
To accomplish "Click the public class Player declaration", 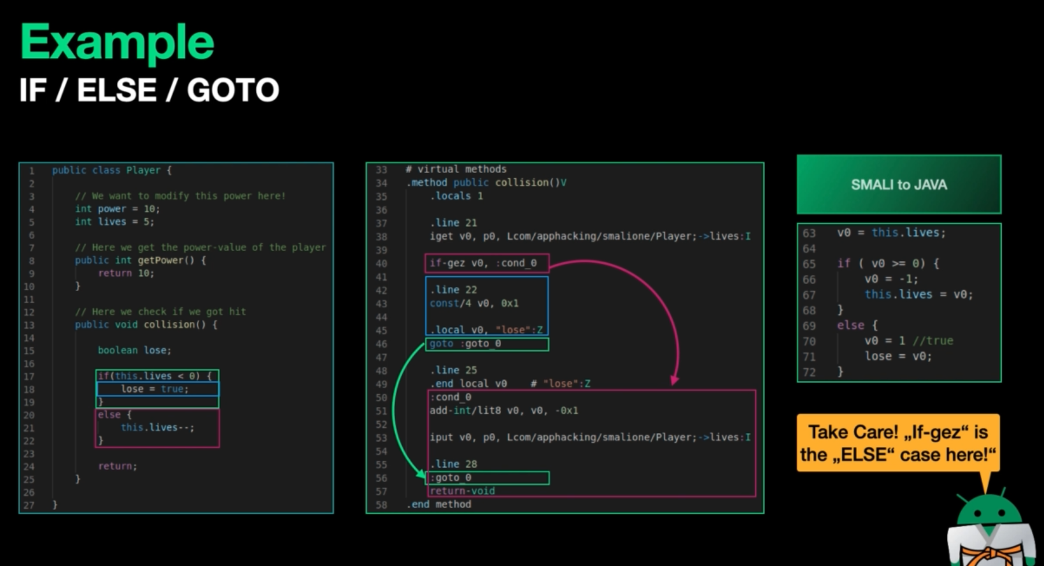I will [x=112, y=170].
